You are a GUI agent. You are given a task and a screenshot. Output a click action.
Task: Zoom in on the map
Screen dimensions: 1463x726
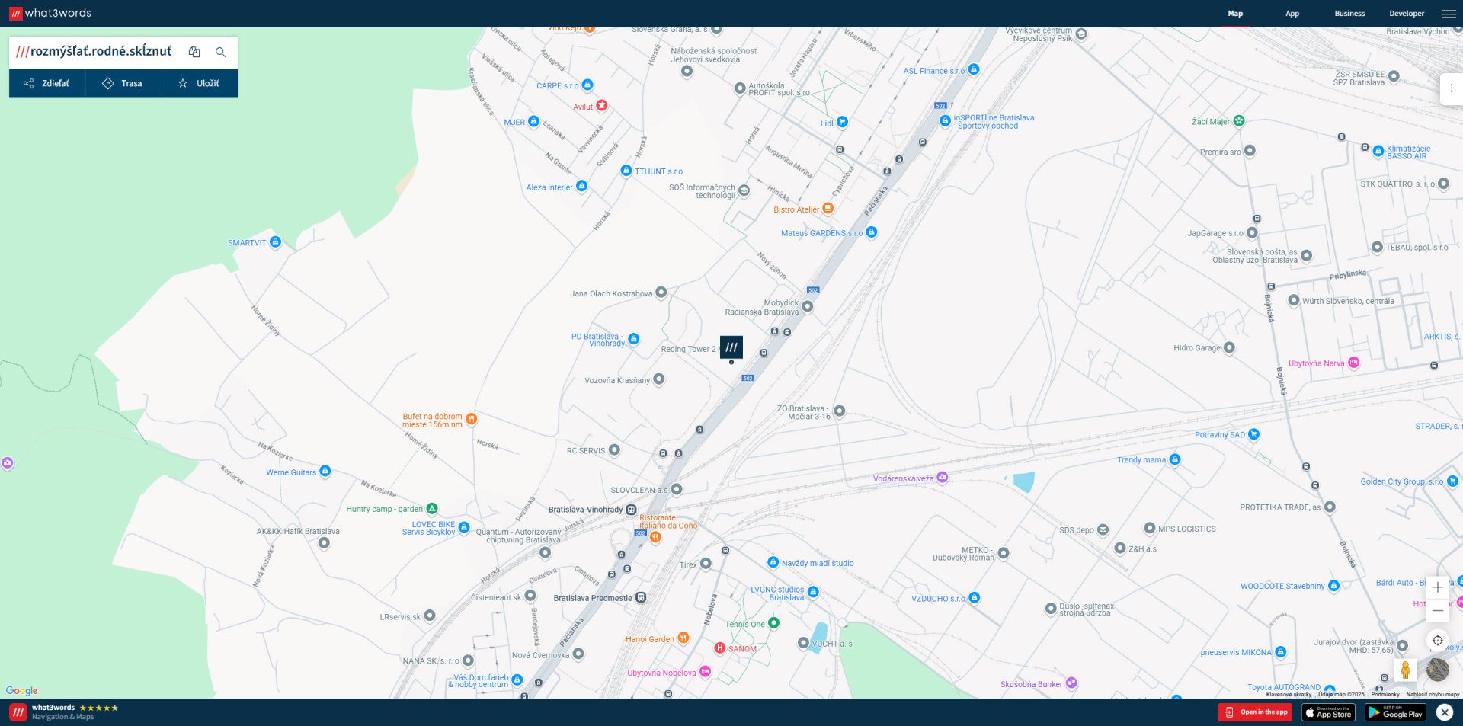[x=1437, y=587]
